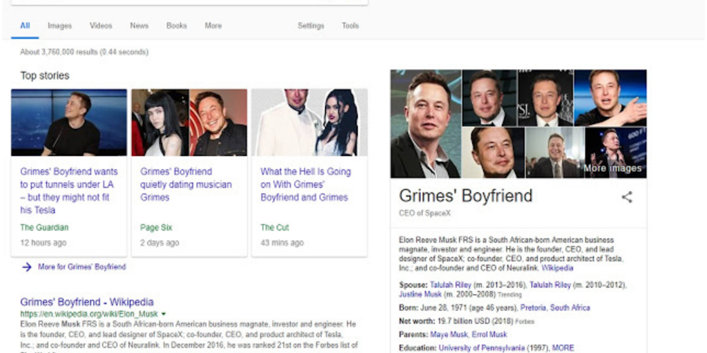The image size is (707, 353).
Task: Click MORE link in Education row
Action: (x=563, y=348)
